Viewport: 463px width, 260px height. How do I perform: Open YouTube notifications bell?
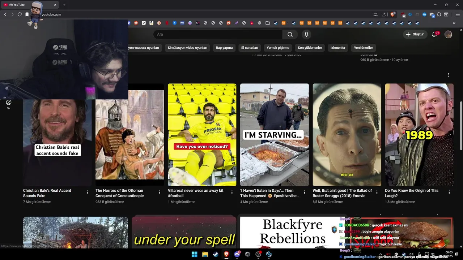click(435, 34)
